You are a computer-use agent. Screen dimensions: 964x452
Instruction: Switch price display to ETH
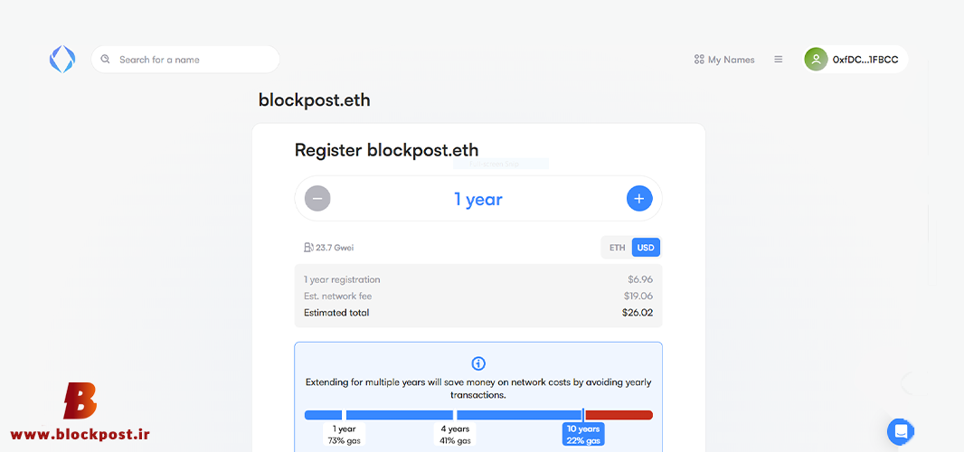point(618,248)
